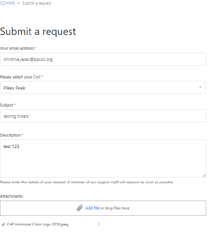Focus the email address input field
209x232 pixels.
point(103,59)
